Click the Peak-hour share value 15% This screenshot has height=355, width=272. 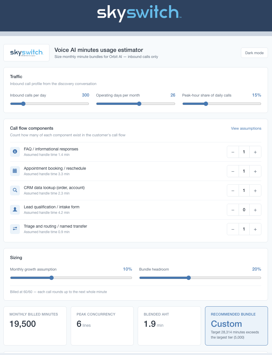click(x=257, y=95)
